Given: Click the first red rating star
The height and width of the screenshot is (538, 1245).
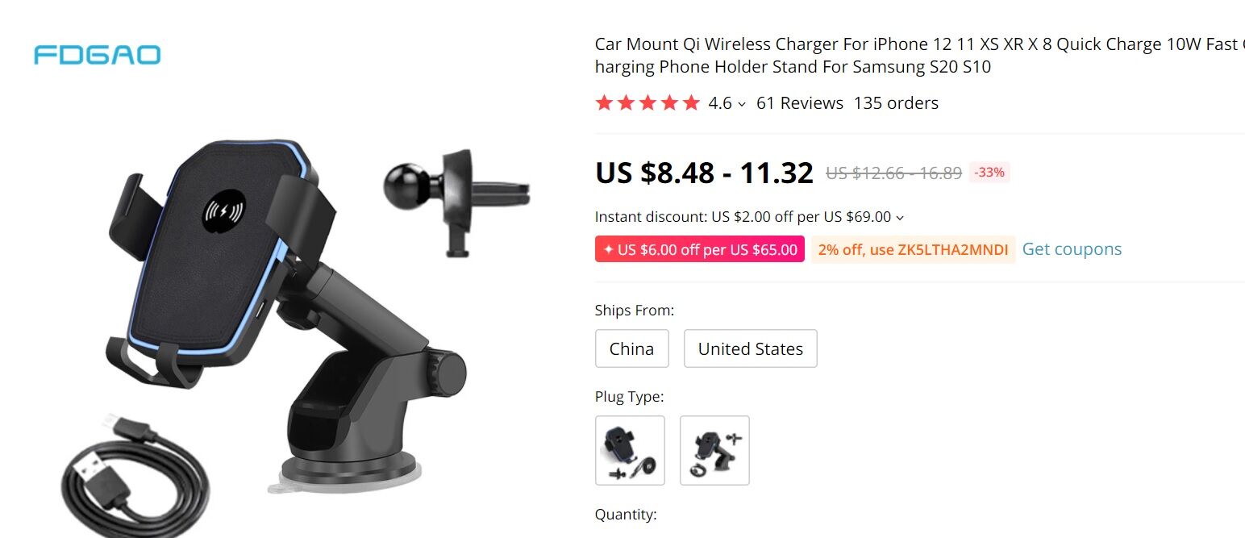Looking at the screenshot, I should click(604, 102).
